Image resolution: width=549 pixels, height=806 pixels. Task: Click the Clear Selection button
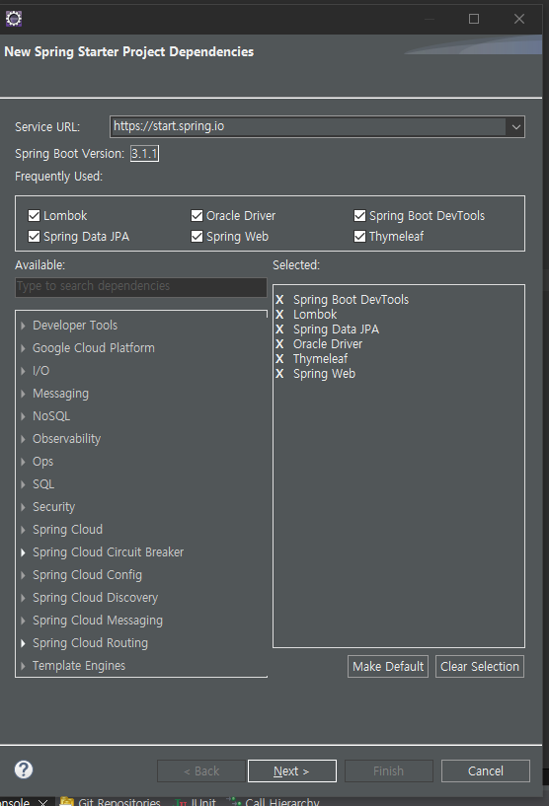coord(480,666)
